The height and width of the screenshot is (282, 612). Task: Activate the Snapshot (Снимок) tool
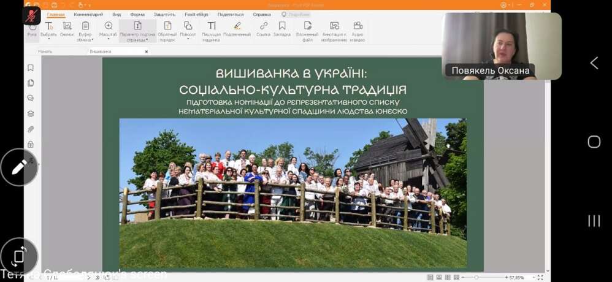click(67, 29)
